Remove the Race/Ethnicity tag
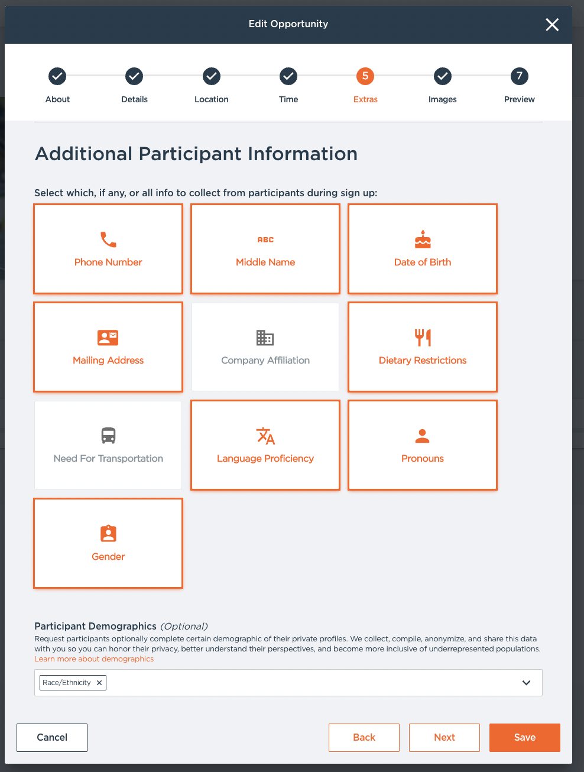Viewport: 584px width, 772px height. pos(99,683)
